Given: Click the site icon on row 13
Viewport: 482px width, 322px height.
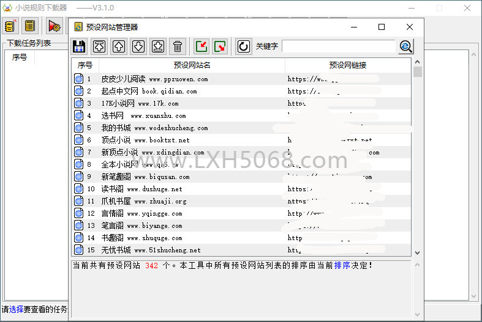Looking at the screenshot, I should click(x=78, y=225).
